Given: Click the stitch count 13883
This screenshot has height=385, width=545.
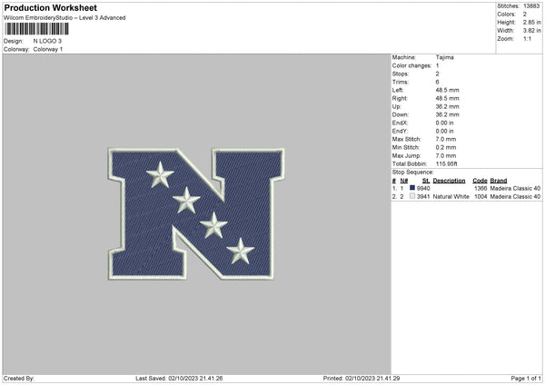Looking at the screenshot, I should (x=531, y=6).
